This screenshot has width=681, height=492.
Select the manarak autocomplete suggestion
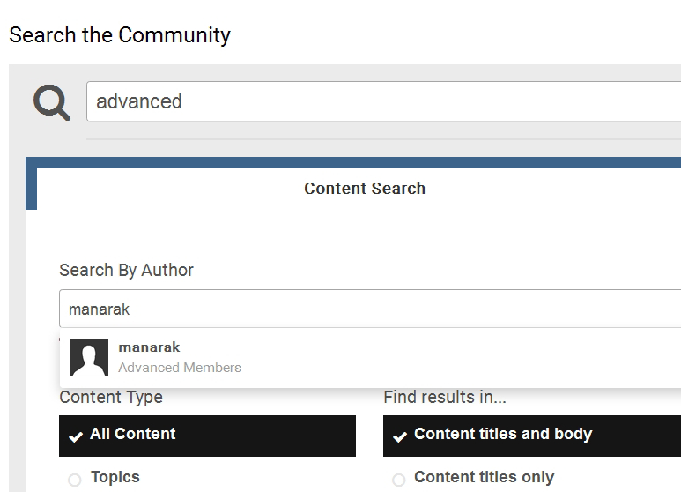[370, 358]
